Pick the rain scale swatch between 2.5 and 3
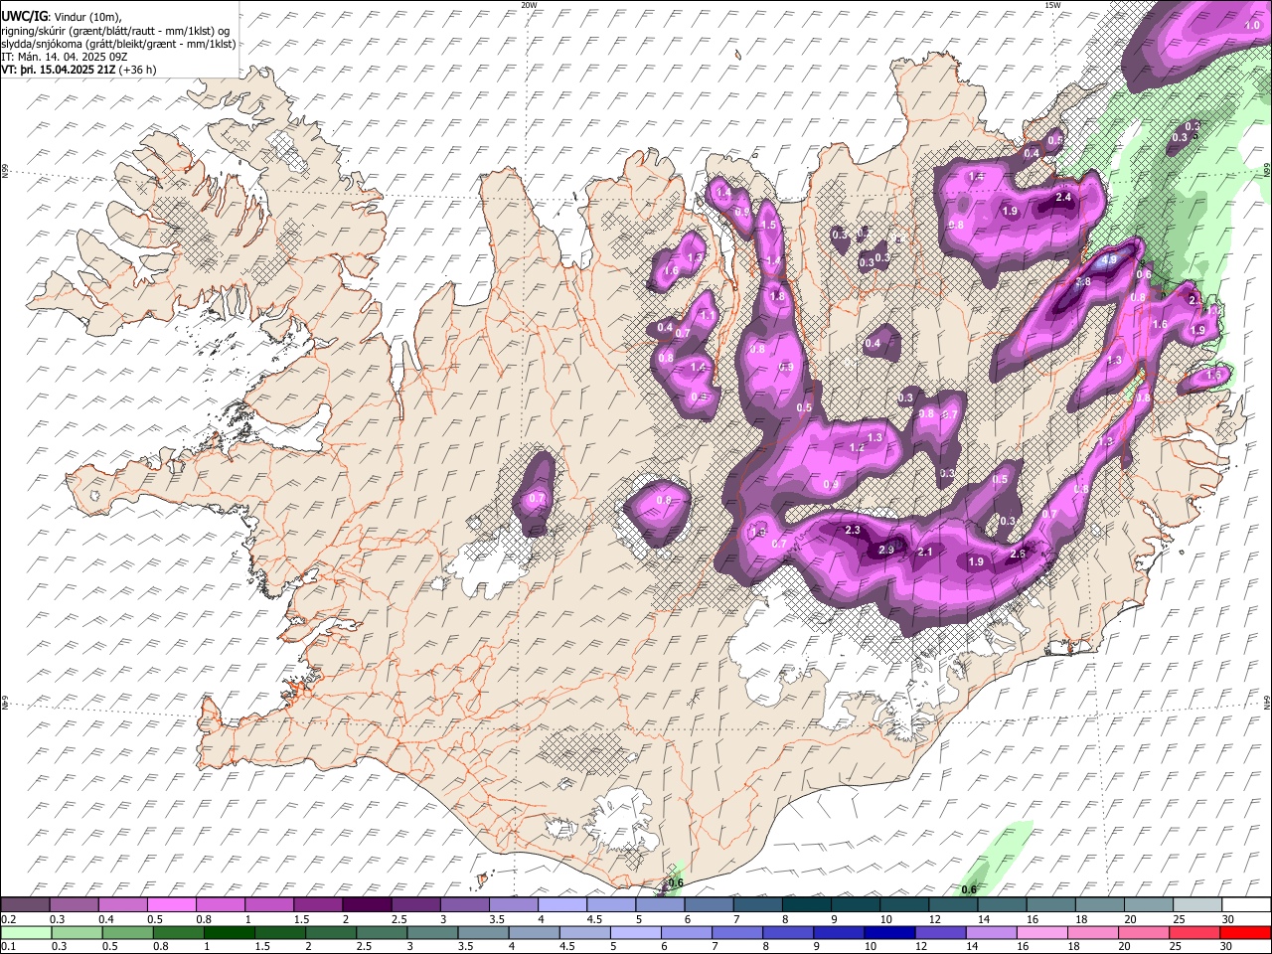The height and width of the screenshot is (954, 1272). pyautogui.click(x=382, y=933)
